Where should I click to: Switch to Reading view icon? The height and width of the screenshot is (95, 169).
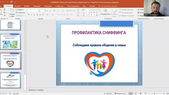(x=140, y=93)
